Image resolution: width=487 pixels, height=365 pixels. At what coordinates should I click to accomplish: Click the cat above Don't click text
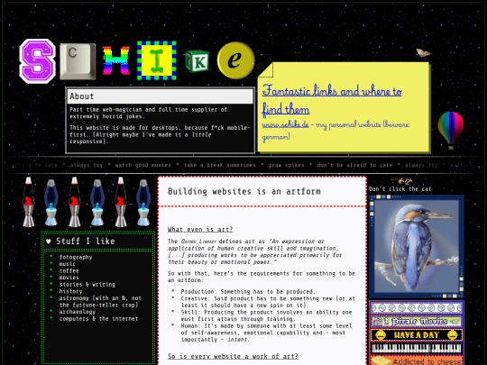click(402, 181)
